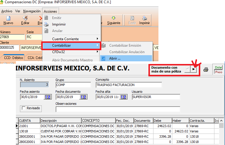The image size is (225, 145).
Task: Click the Haber column header
Action: (181, 121)
